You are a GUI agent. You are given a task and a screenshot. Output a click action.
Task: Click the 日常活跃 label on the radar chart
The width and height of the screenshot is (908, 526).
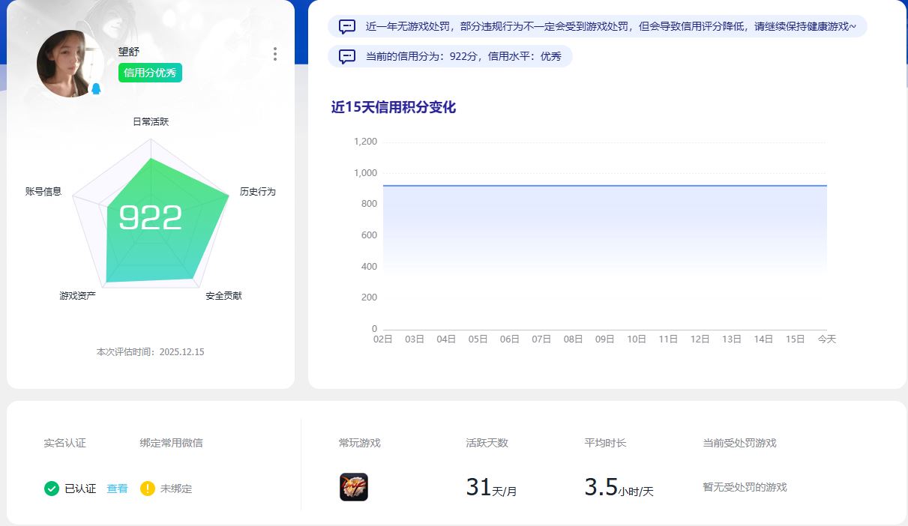pyautogui.click(x=150, y=121)
